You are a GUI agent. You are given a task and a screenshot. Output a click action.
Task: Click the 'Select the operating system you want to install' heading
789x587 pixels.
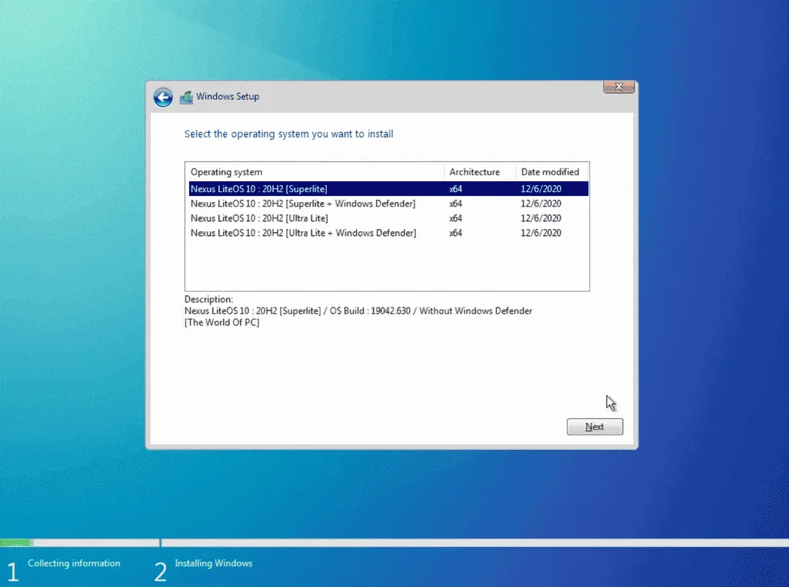[x=289, y=134]
